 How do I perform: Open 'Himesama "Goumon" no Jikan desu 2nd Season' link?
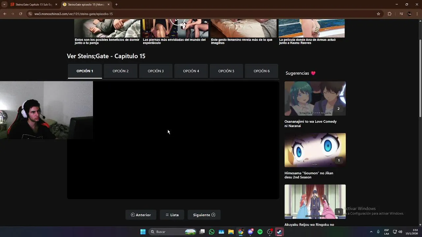(309, 175)
